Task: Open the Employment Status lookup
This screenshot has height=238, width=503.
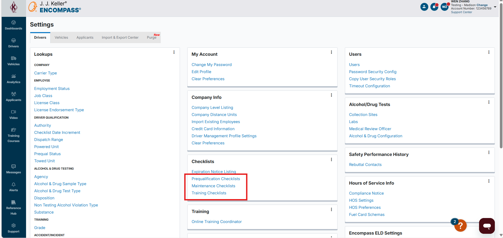Action: click(52, 89)
